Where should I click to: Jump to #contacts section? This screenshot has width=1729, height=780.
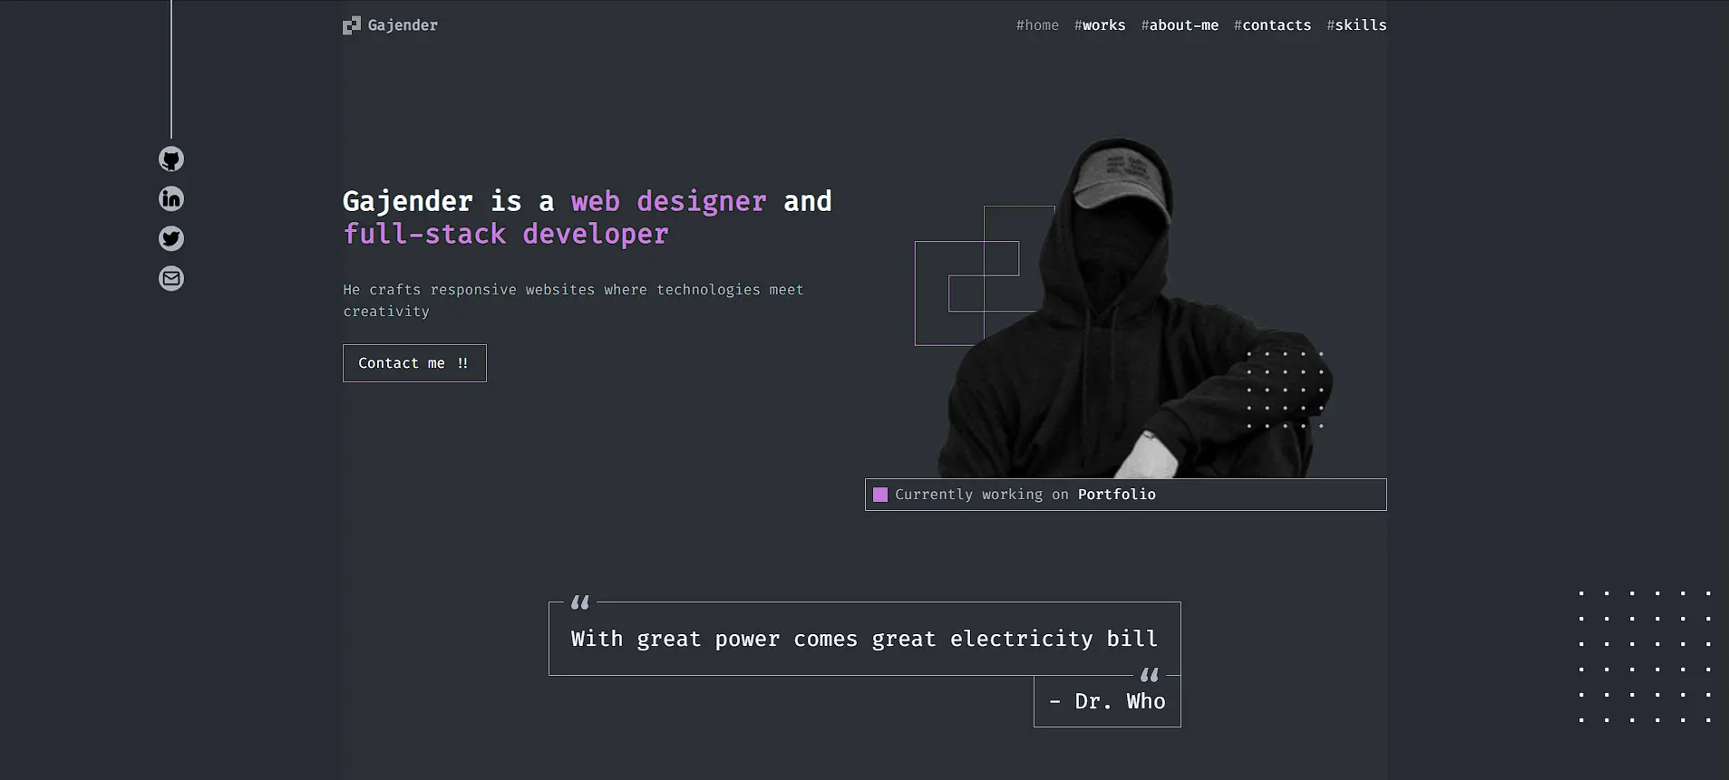[x=1272, y=25]
